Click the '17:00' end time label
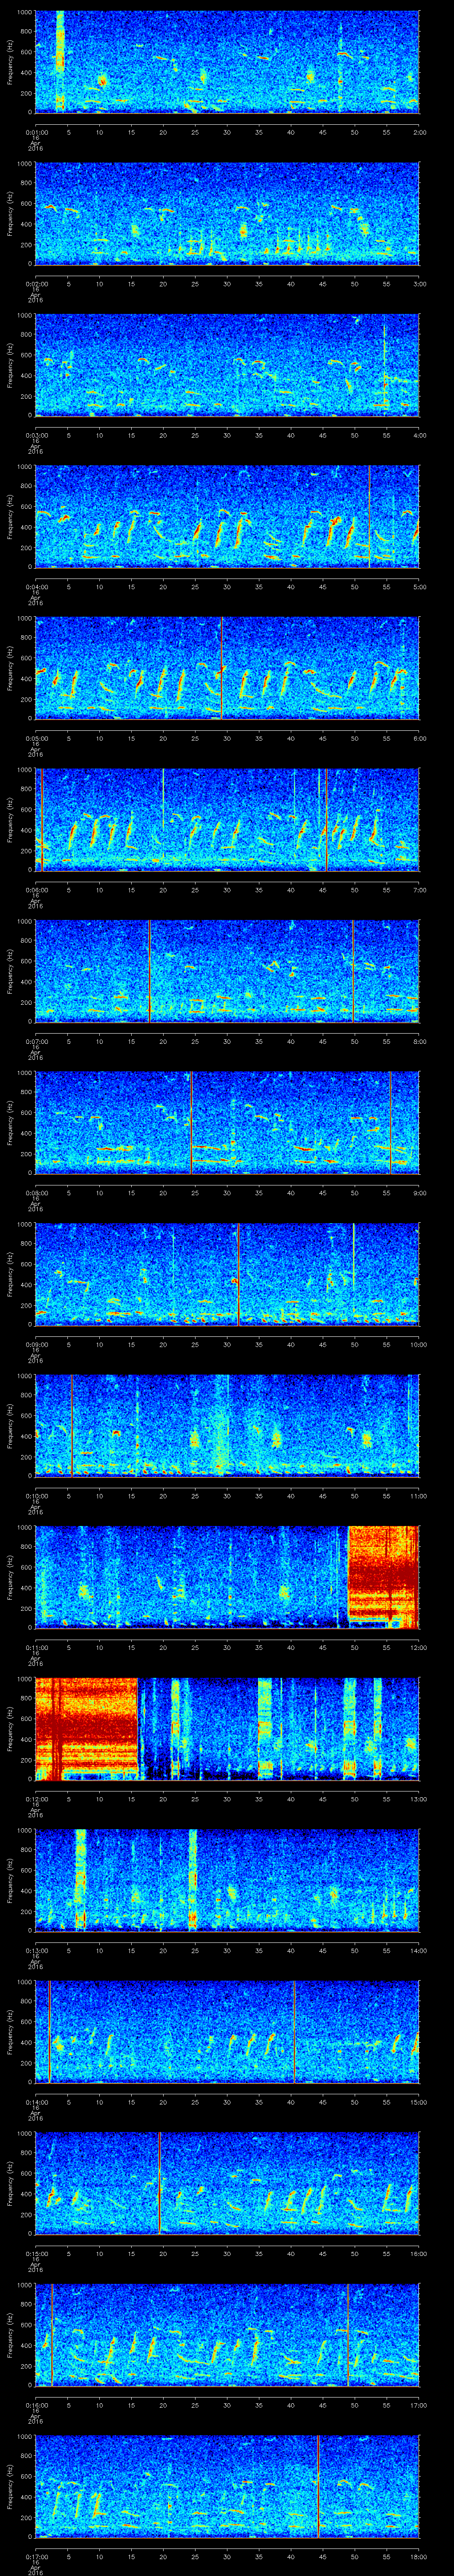454x2576 pixels. point(418,2405)
